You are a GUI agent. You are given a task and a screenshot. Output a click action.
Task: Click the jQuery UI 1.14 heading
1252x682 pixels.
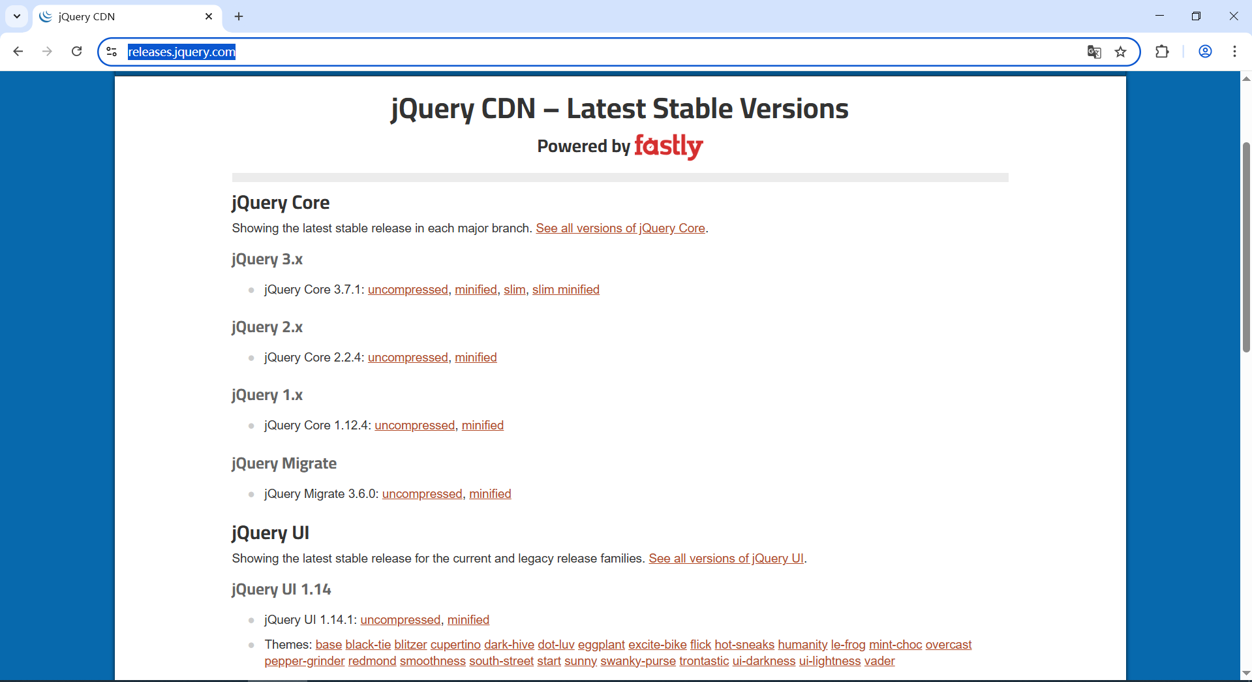[282, 590]
